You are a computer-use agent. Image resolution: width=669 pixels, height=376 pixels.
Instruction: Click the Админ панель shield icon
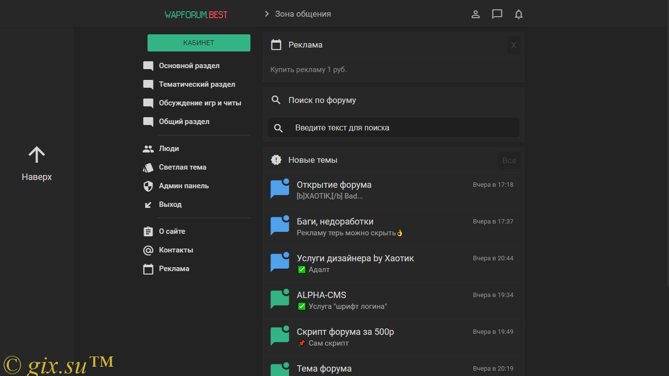tap(148, 186)
